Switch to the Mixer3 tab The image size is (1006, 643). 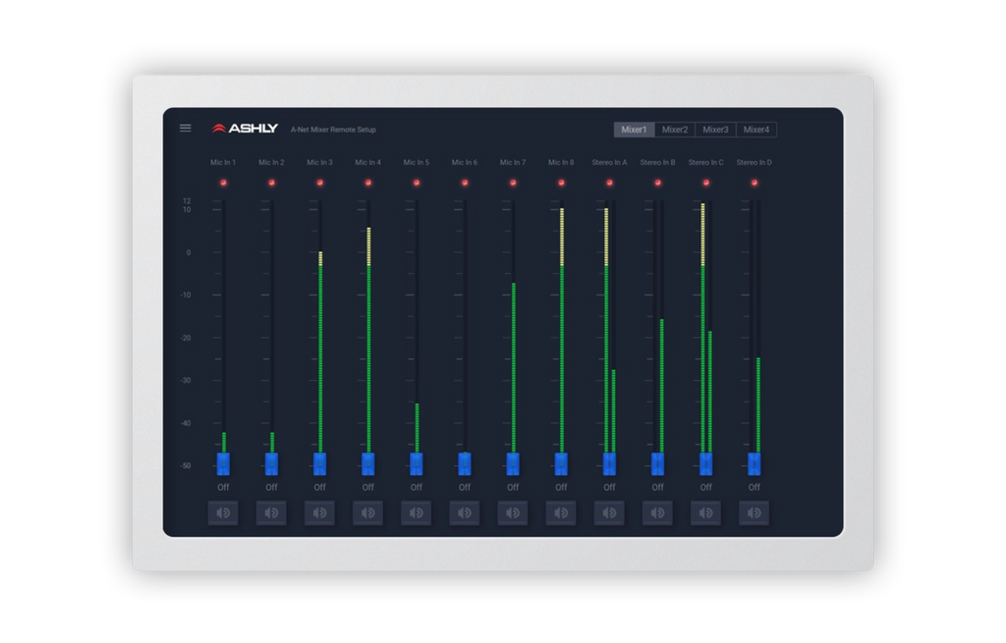(715, 130)
